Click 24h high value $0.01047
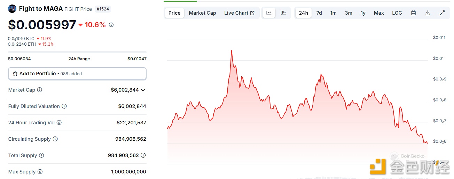This screenshot has width=454, height=179. (x=137, y=59)
